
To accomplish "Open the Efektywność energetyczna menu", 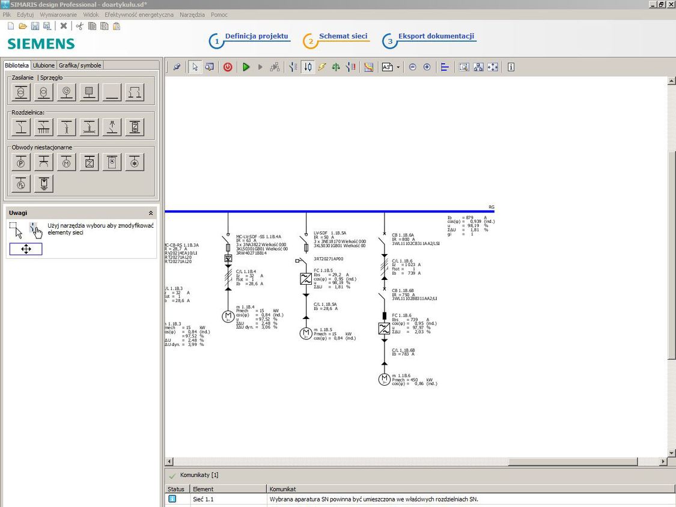I will [x=139, y=14].
